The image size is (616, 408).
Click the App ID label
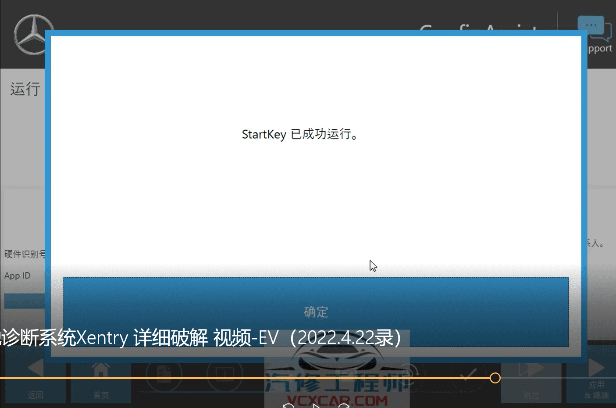(17, 275)
